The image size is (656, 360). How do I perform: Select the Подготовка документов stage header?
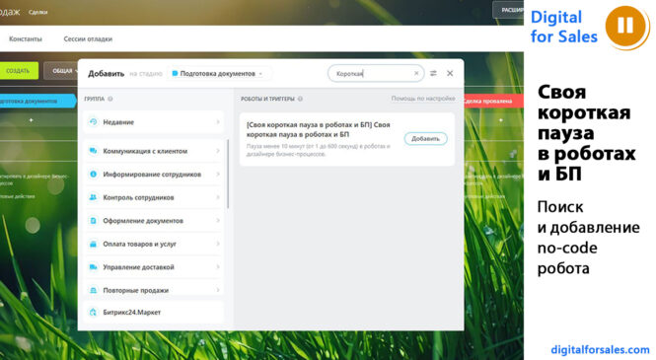pyautogui.click(x=37, y=101)
